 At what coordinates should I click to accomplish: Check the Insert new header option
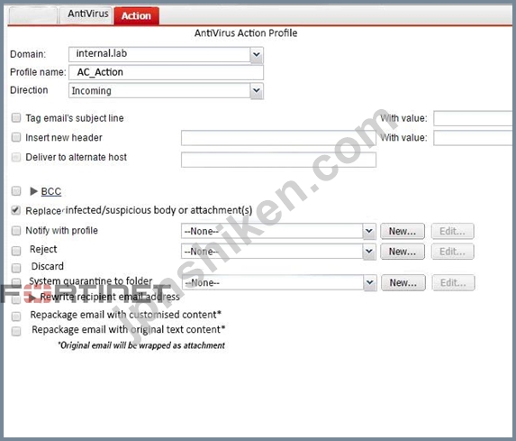(16, 137)
